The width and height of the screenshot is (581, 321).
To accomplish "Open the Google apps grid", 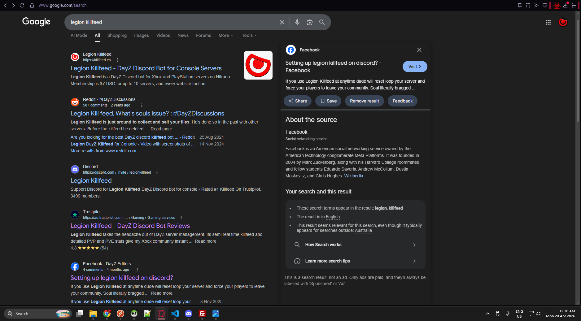I will [x=548, y=22].
